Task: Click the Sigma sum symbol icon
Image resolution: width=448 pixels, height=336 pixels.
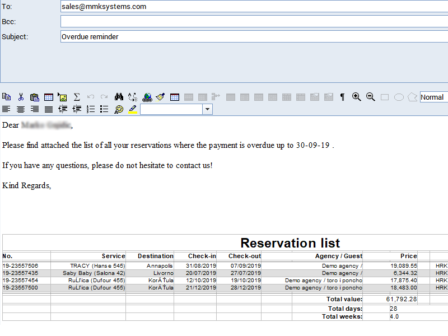Action: coord(77,97)
